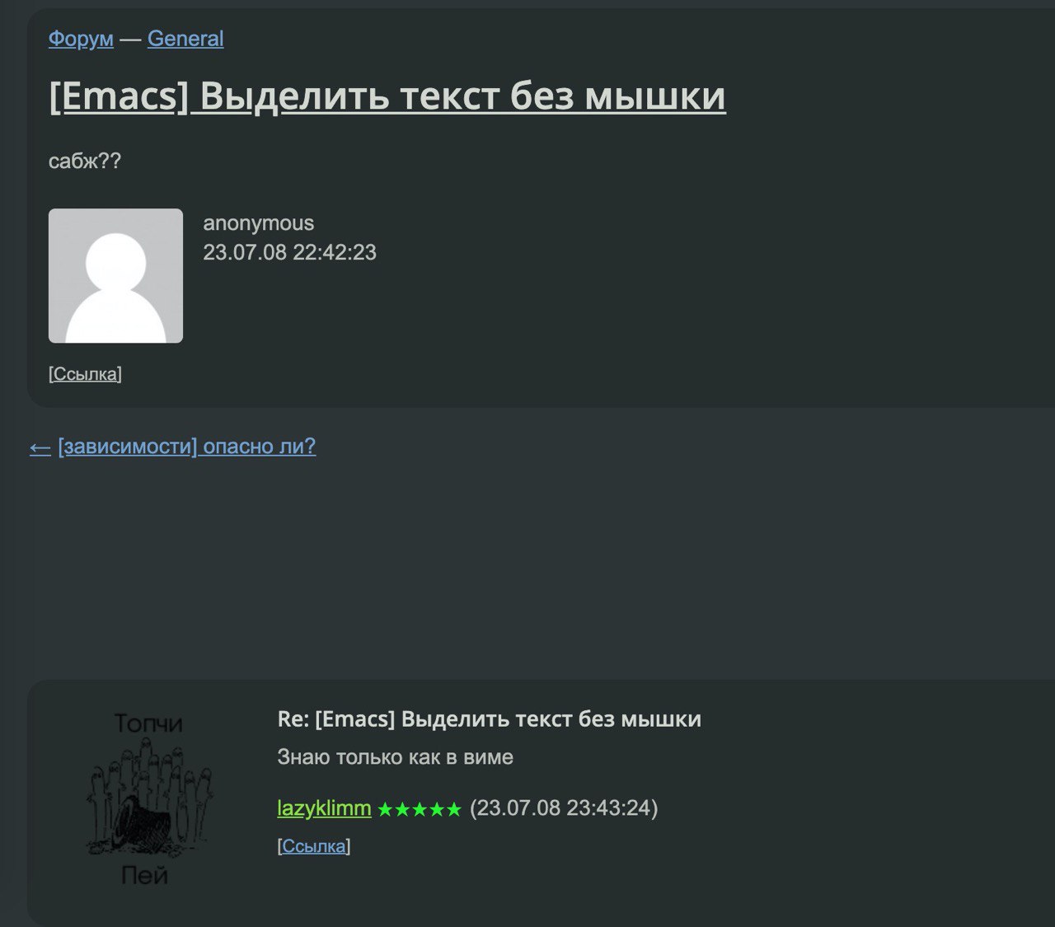Click the figures drawing in lazyklimm's avatar

click(148, 799)
